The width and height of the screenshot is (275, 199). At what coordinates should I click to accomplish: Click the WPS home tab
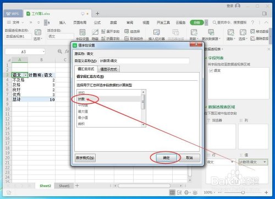(13, 14)
